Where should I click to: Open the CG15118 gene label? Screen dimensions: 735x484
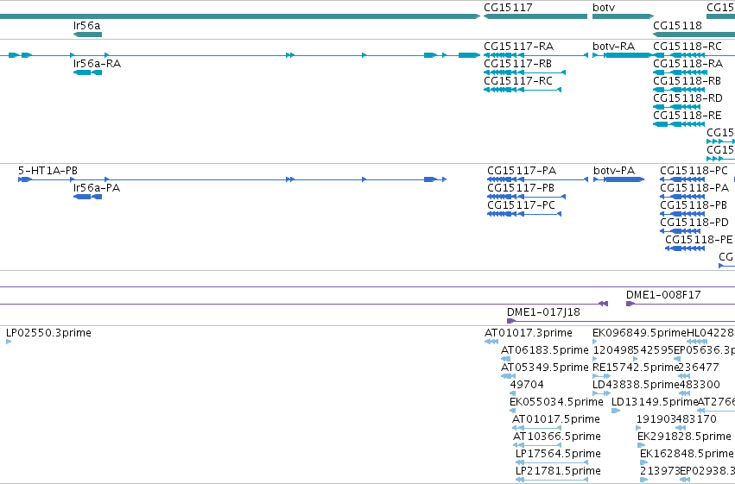tap(677, 25)
